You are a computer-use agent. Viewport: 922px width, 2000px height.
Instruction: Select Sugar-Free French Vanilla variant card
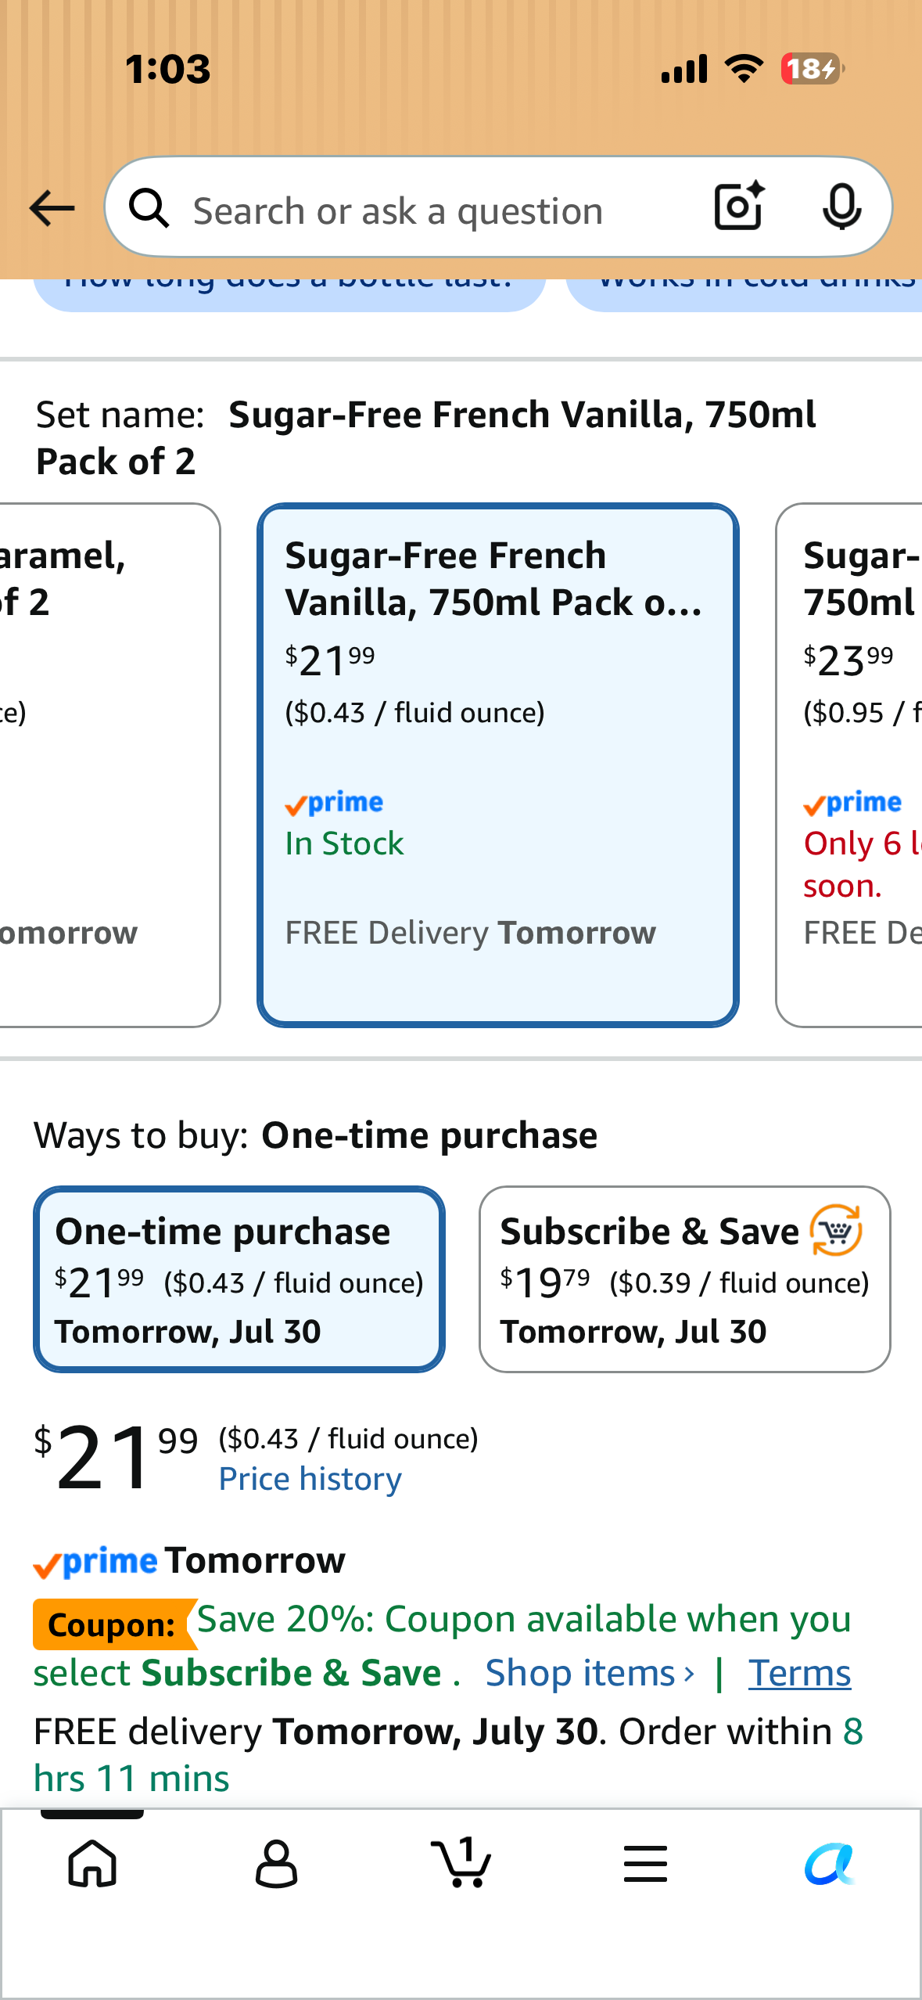click(x=498, y=764)
